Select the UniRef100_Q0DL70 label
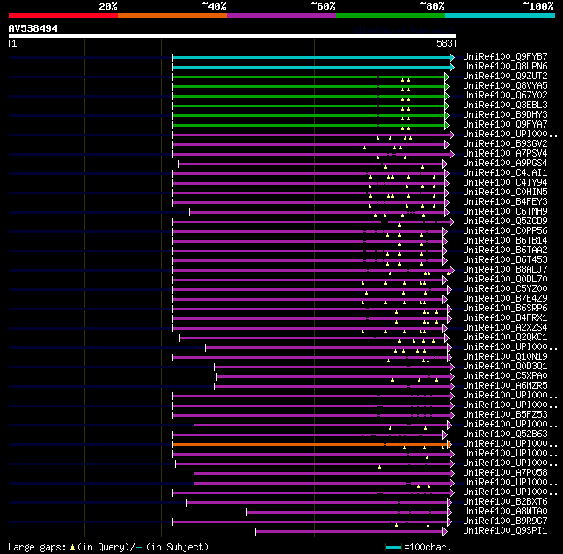The height and width of the screenshot is (554, 563). pyautogui.click(x=505, y=280)
